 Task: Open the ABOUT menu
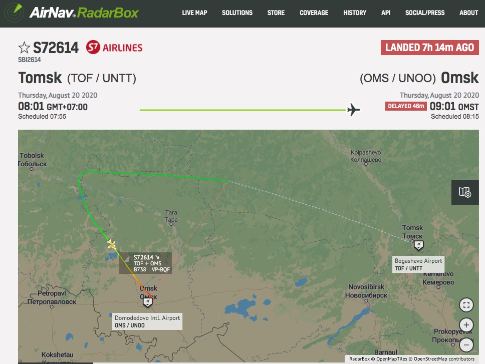click(468, 13)
